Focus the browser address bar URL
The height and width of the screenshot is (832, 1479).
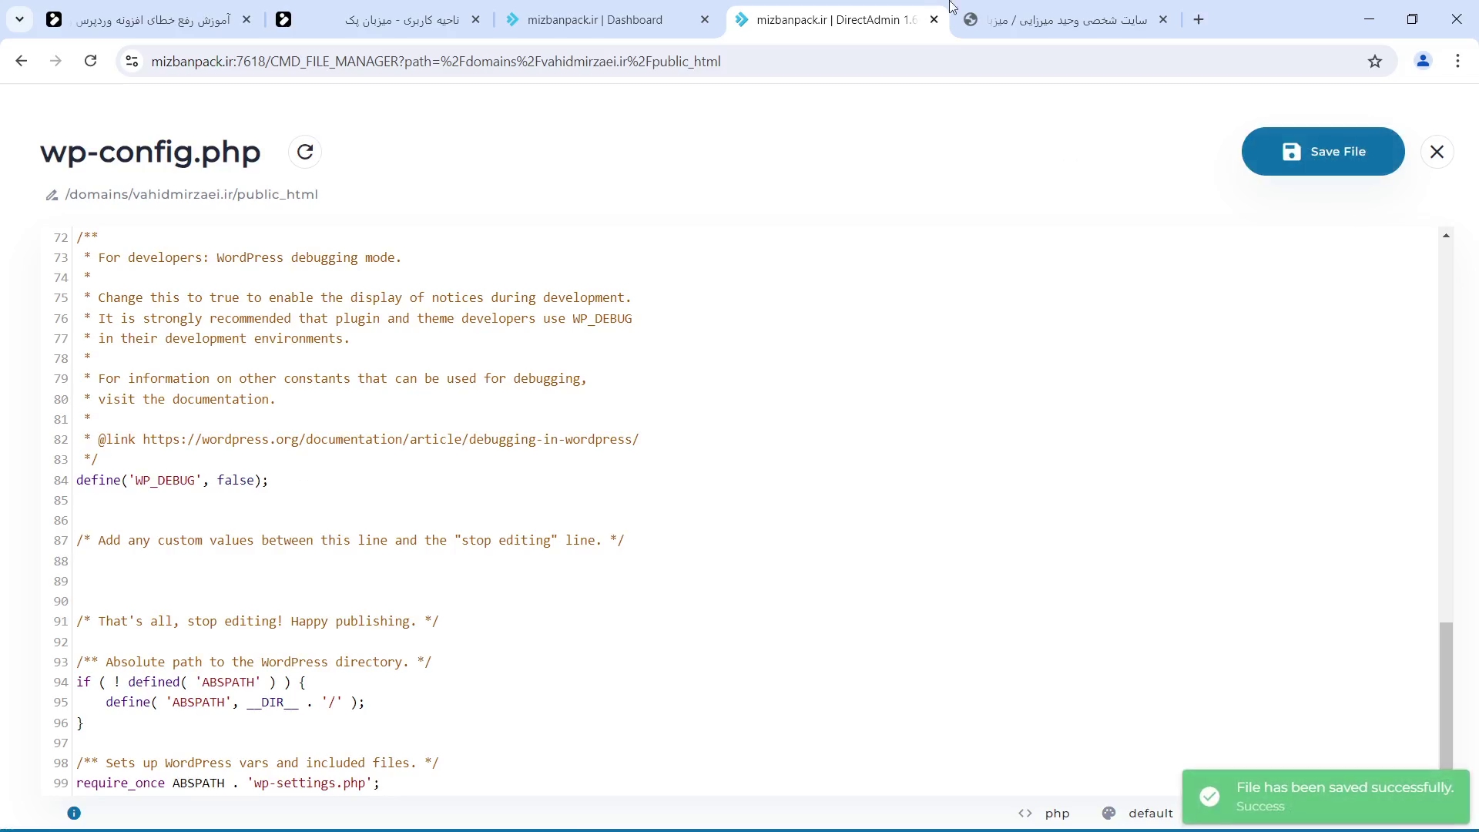(x=436, y=61)
